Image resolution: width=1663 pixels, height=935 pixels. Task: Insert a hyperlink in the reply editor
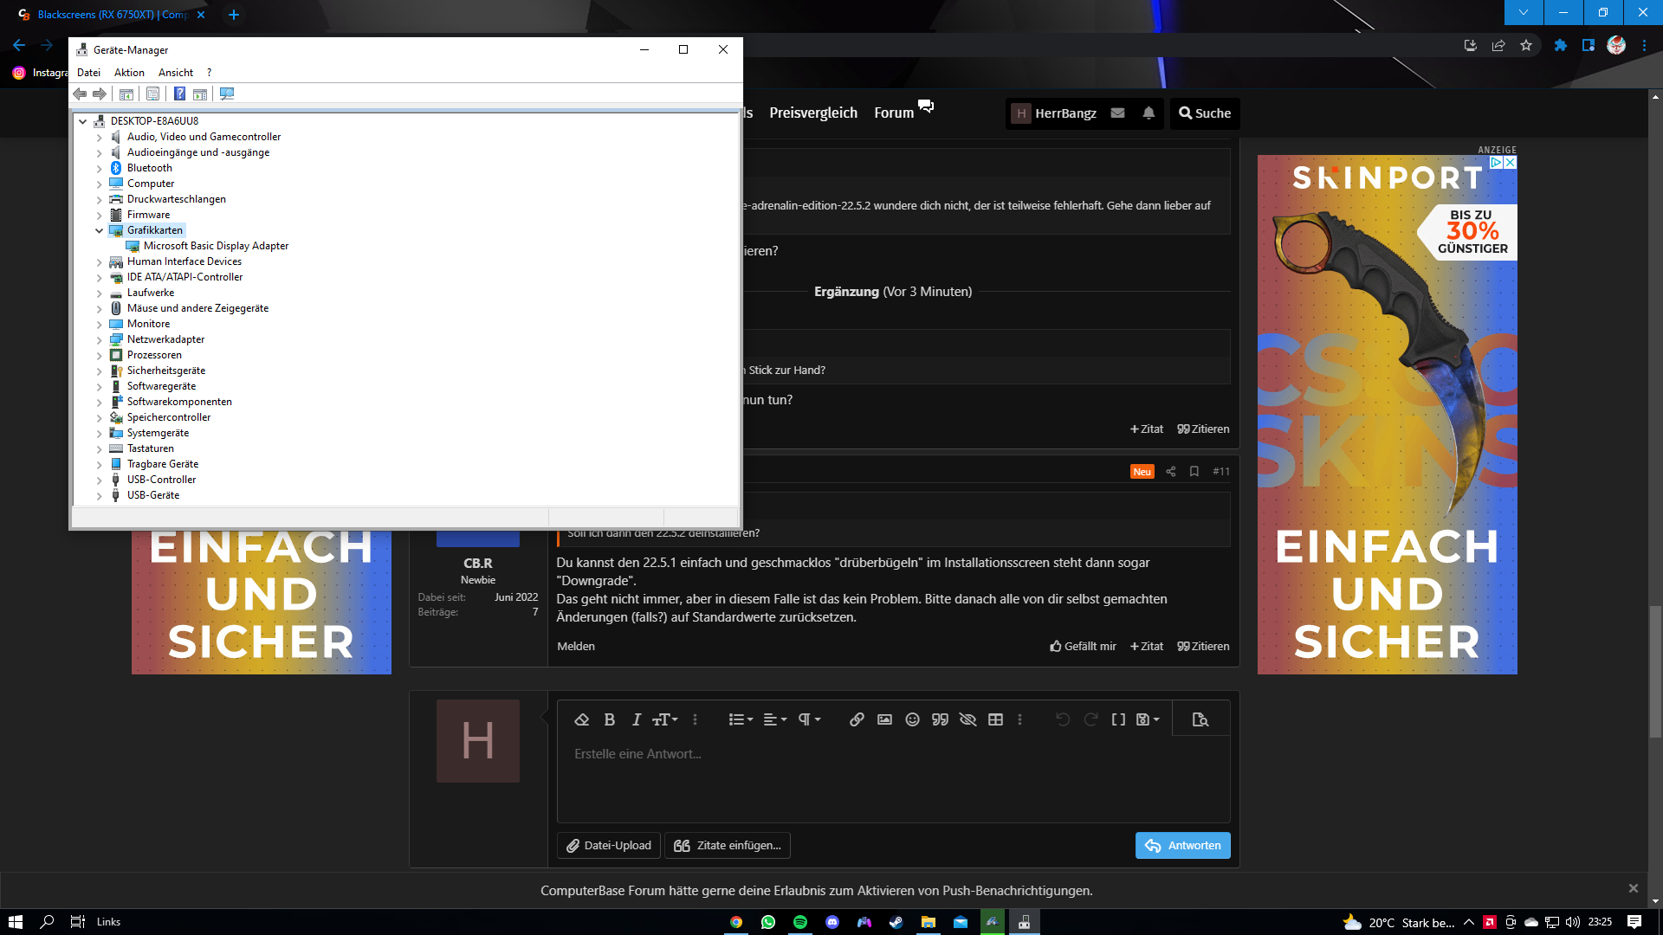857,719
